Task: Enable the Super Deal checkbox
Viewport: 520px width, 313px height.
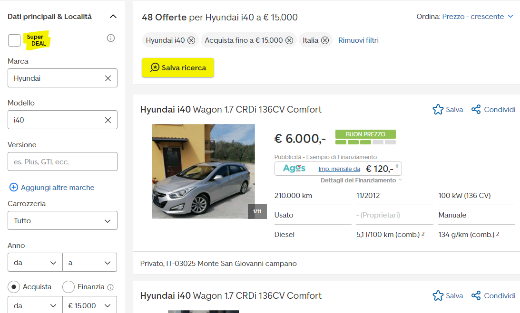Action: coord(14,40)
